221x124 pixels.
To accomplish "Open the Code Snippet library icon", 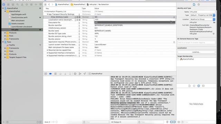I will coord(194,86).
